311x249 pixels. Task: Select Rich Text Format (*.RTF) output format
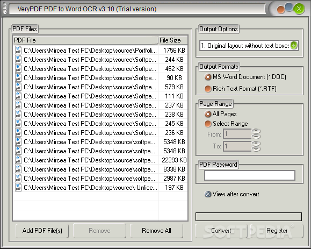pos(241,89)
